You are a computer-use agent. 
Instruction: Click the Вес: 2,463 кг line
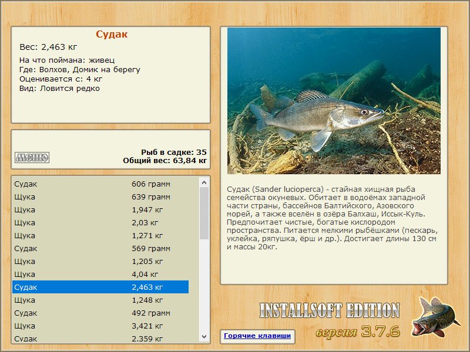(48, 47)
